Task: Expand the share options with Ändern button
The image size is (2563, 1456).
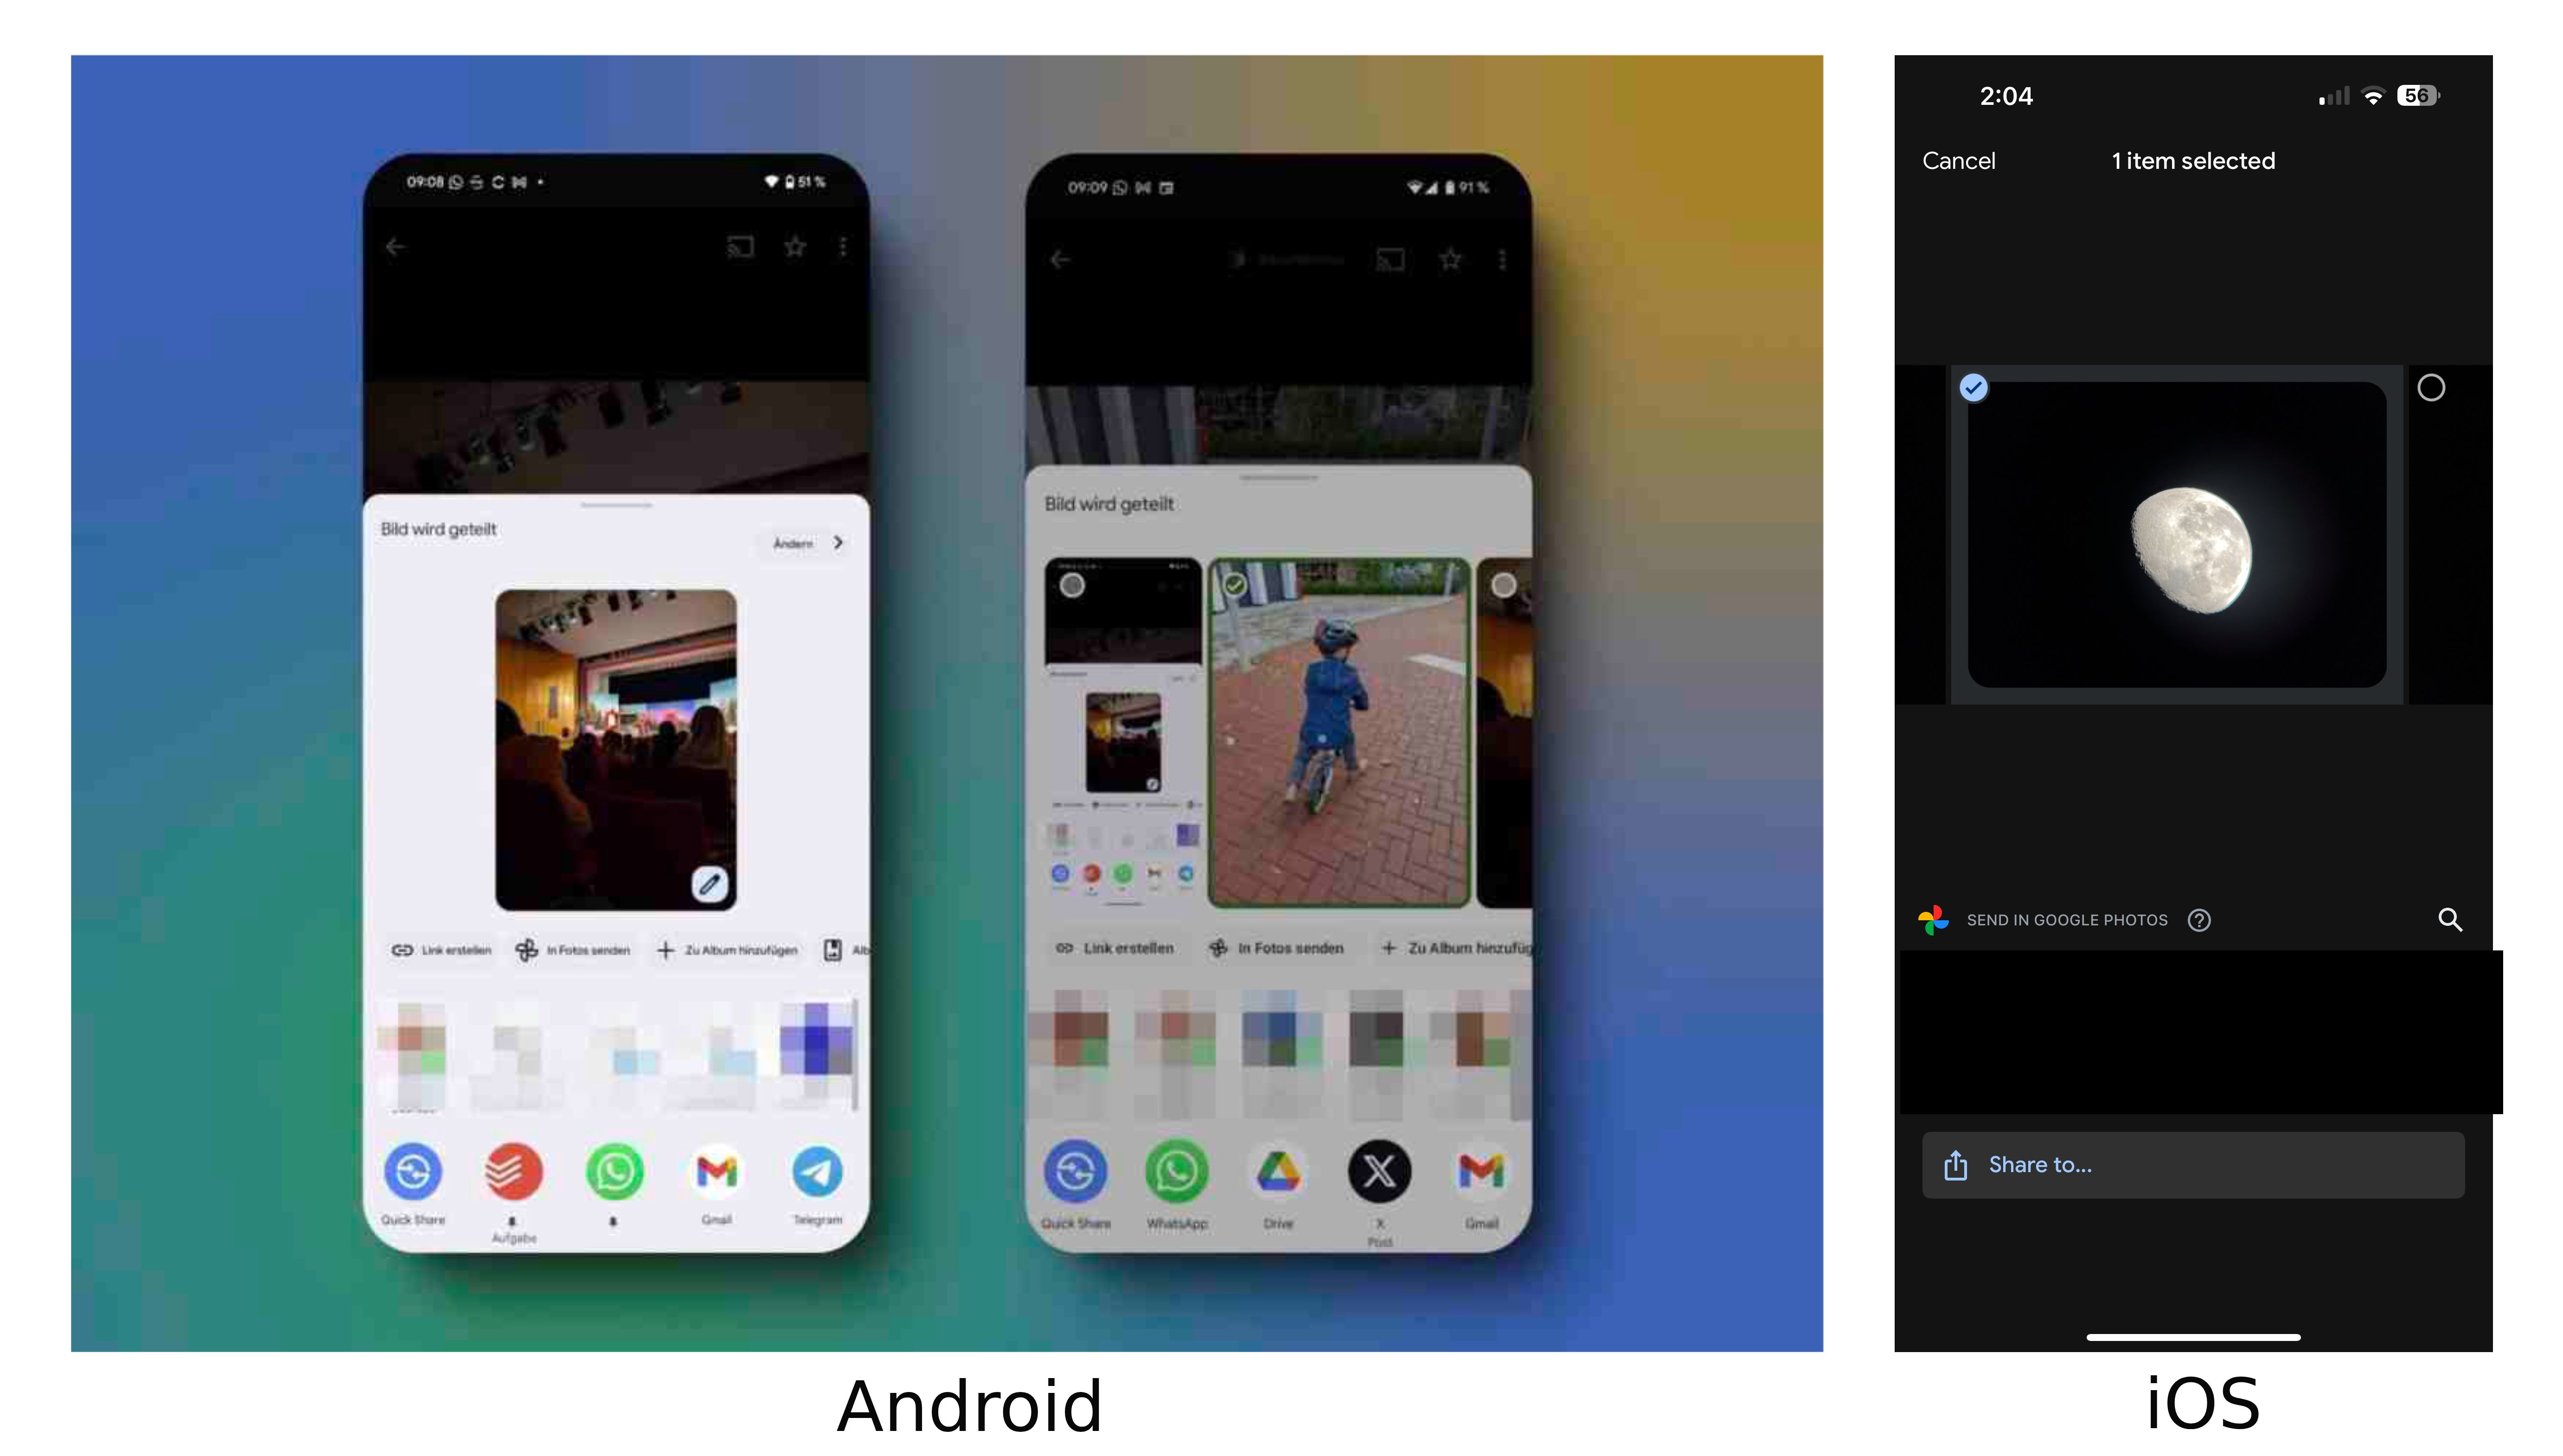Action: pos(806,542)
